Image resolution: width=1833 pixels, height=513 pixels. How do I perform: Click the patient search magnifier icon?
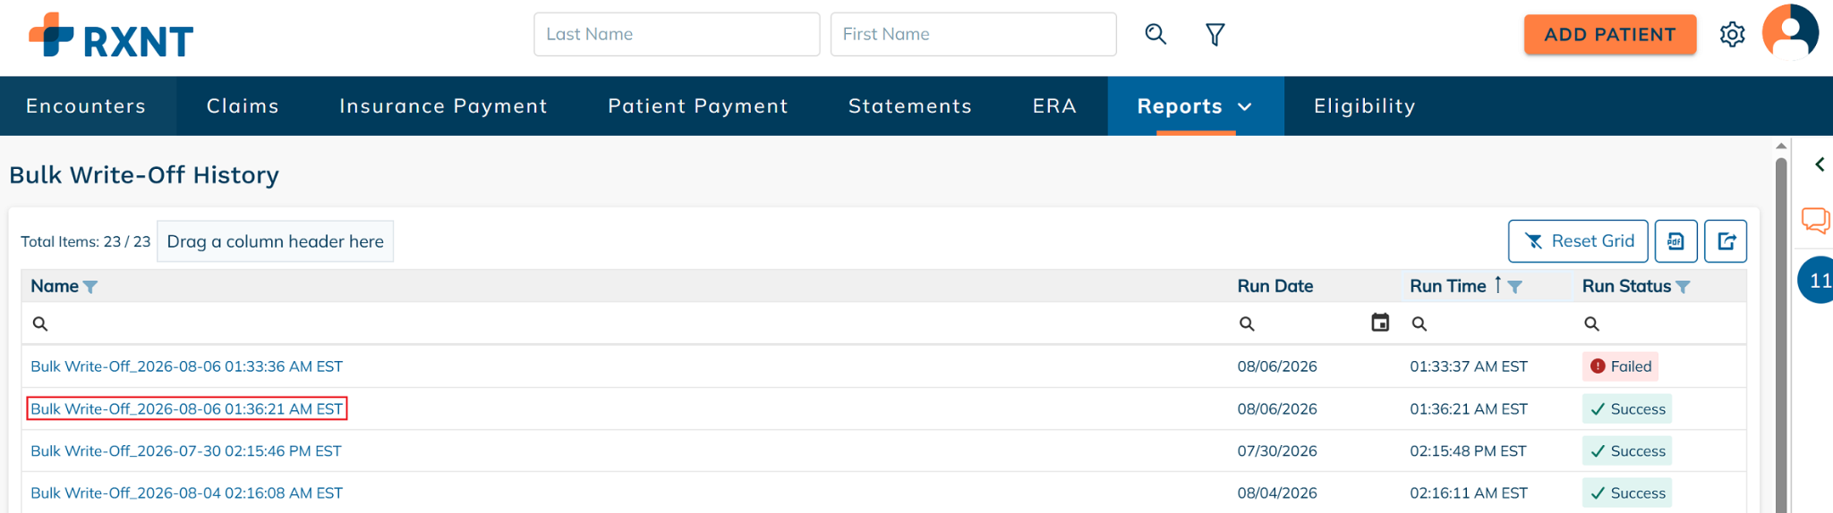[1155, 34]
